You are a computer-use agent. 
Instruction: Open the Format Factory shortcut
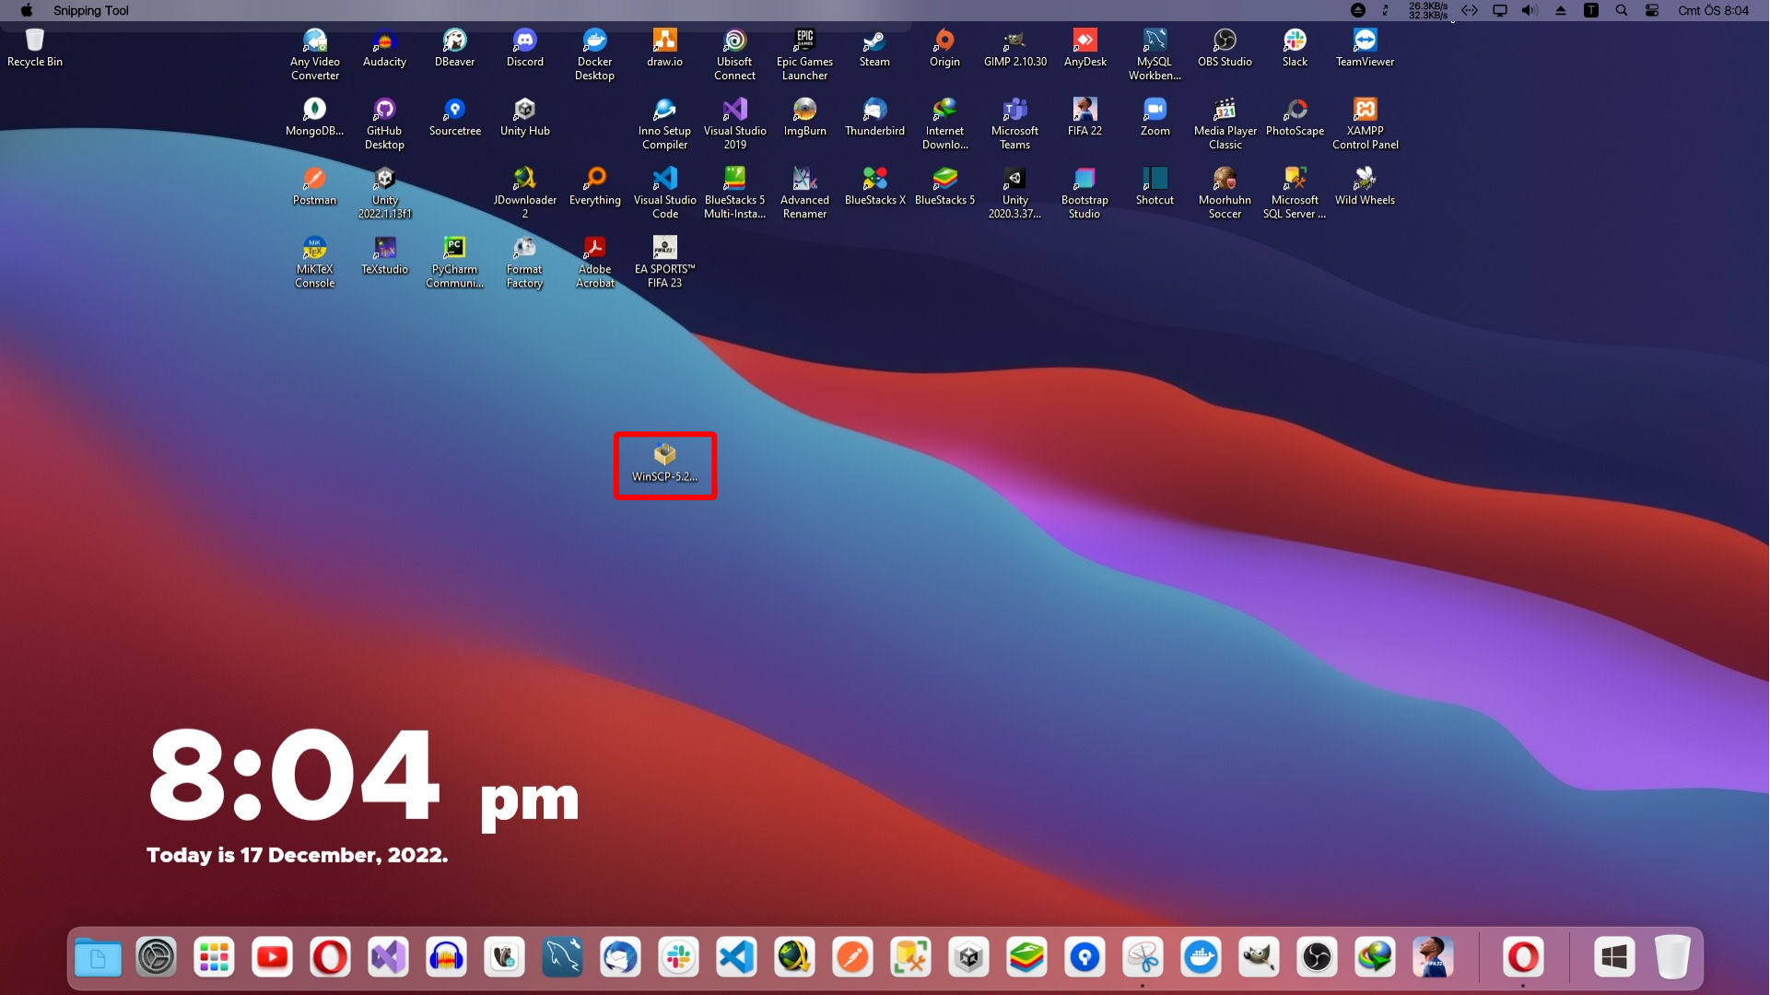[525, 262]
